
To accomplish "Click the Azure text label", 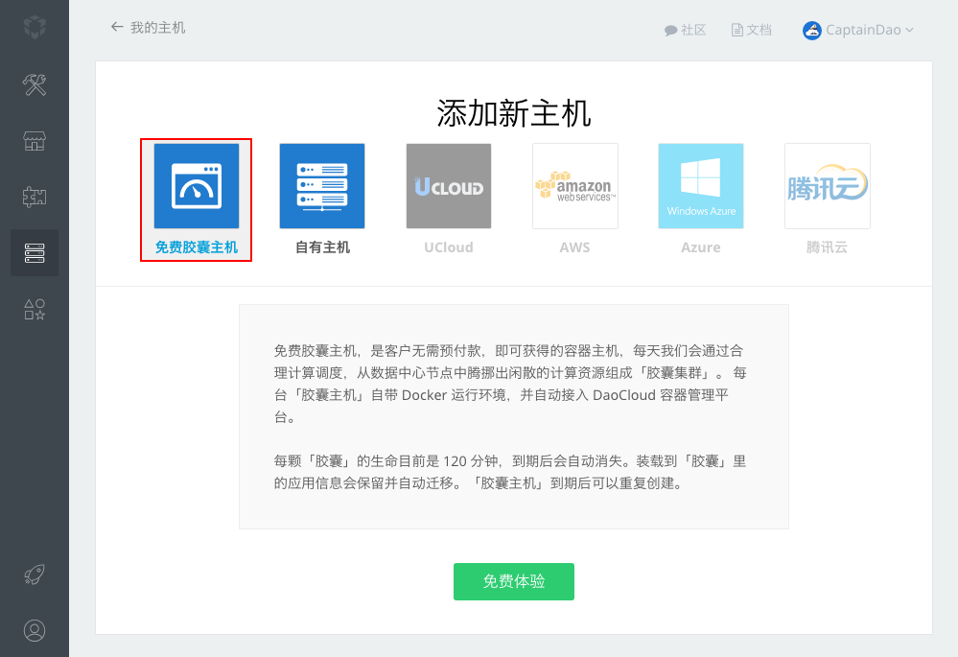I will [x=701, y=247].
